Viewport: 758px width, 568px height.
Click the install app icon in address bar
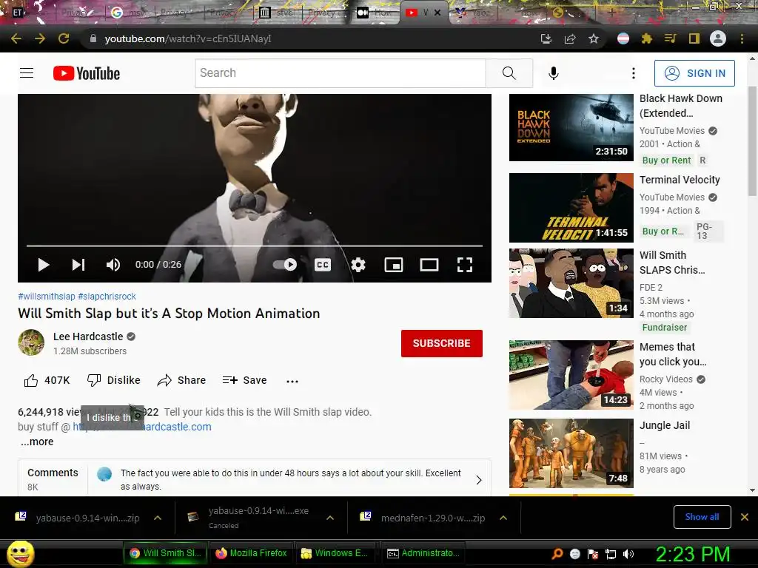click(546, 38)
